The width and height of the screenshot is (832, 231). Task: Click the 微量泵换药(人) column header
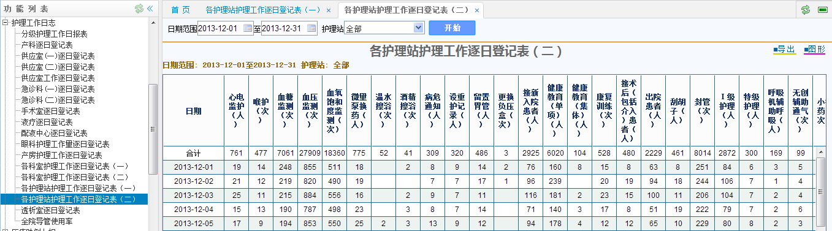(x=359, y=111)
